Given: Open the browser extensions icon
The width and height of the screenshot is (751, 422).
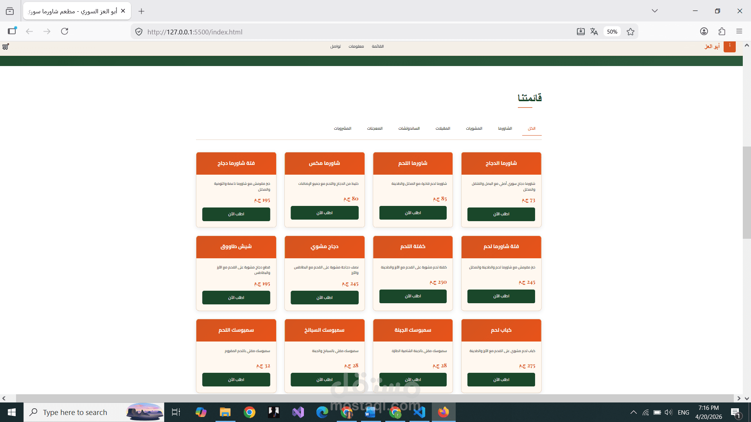Looking at the screenshot, I should click(x=722, y=31).
